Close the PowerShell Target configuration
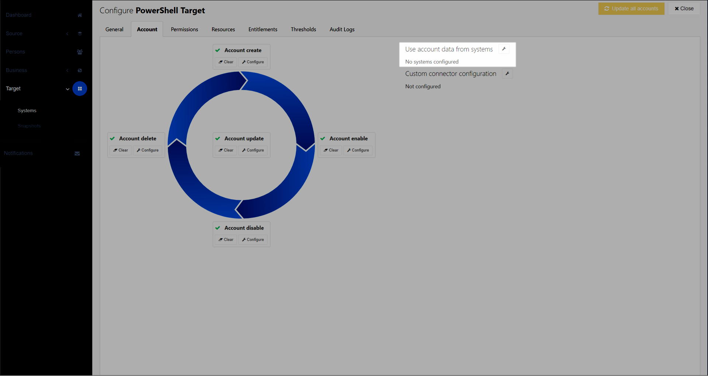 coord(684,8)
